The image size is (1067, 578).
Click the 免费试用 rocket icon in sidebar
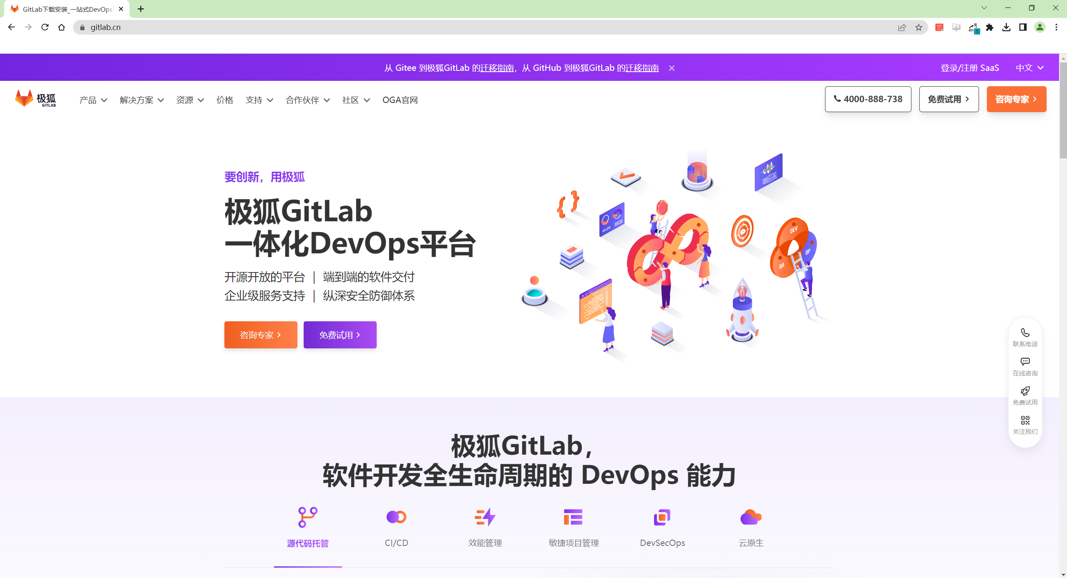pyautogui.click(x=1025, y=391)
